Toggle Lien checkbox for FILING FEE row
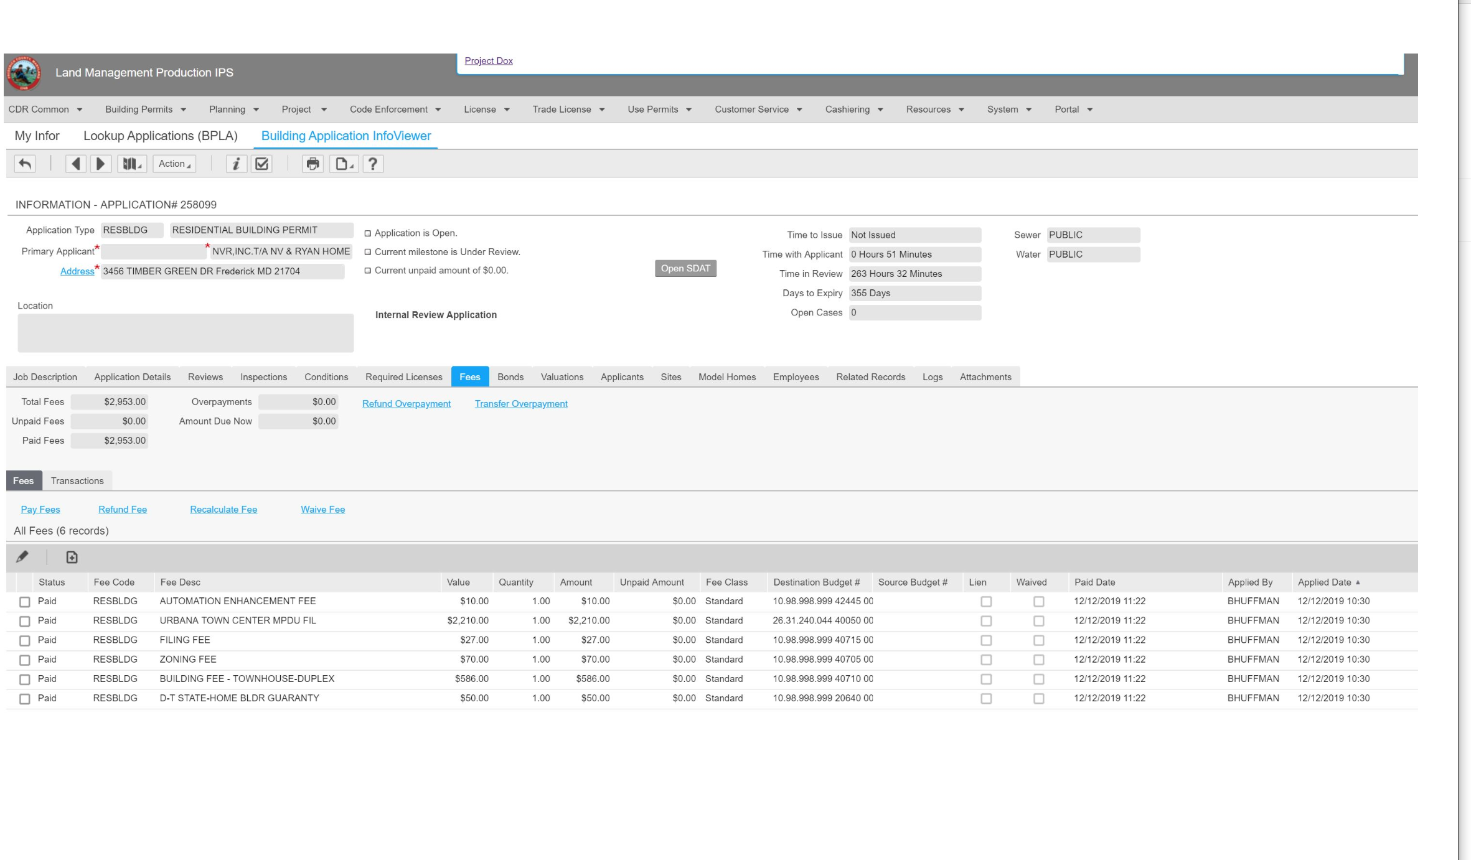This screenshot has width=1471, height=860. 986,640
